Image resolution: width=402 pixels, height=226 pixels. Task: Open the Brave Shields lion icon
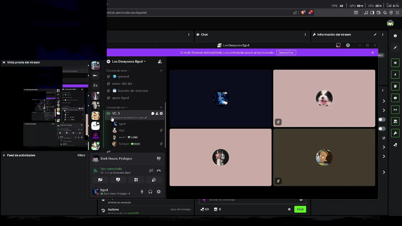click(303, 13)
